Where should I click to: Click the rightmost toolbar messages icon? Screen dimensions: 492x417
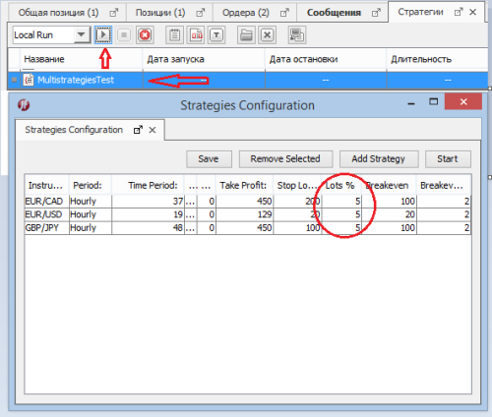pyautogui.click(x=297, y=34)
